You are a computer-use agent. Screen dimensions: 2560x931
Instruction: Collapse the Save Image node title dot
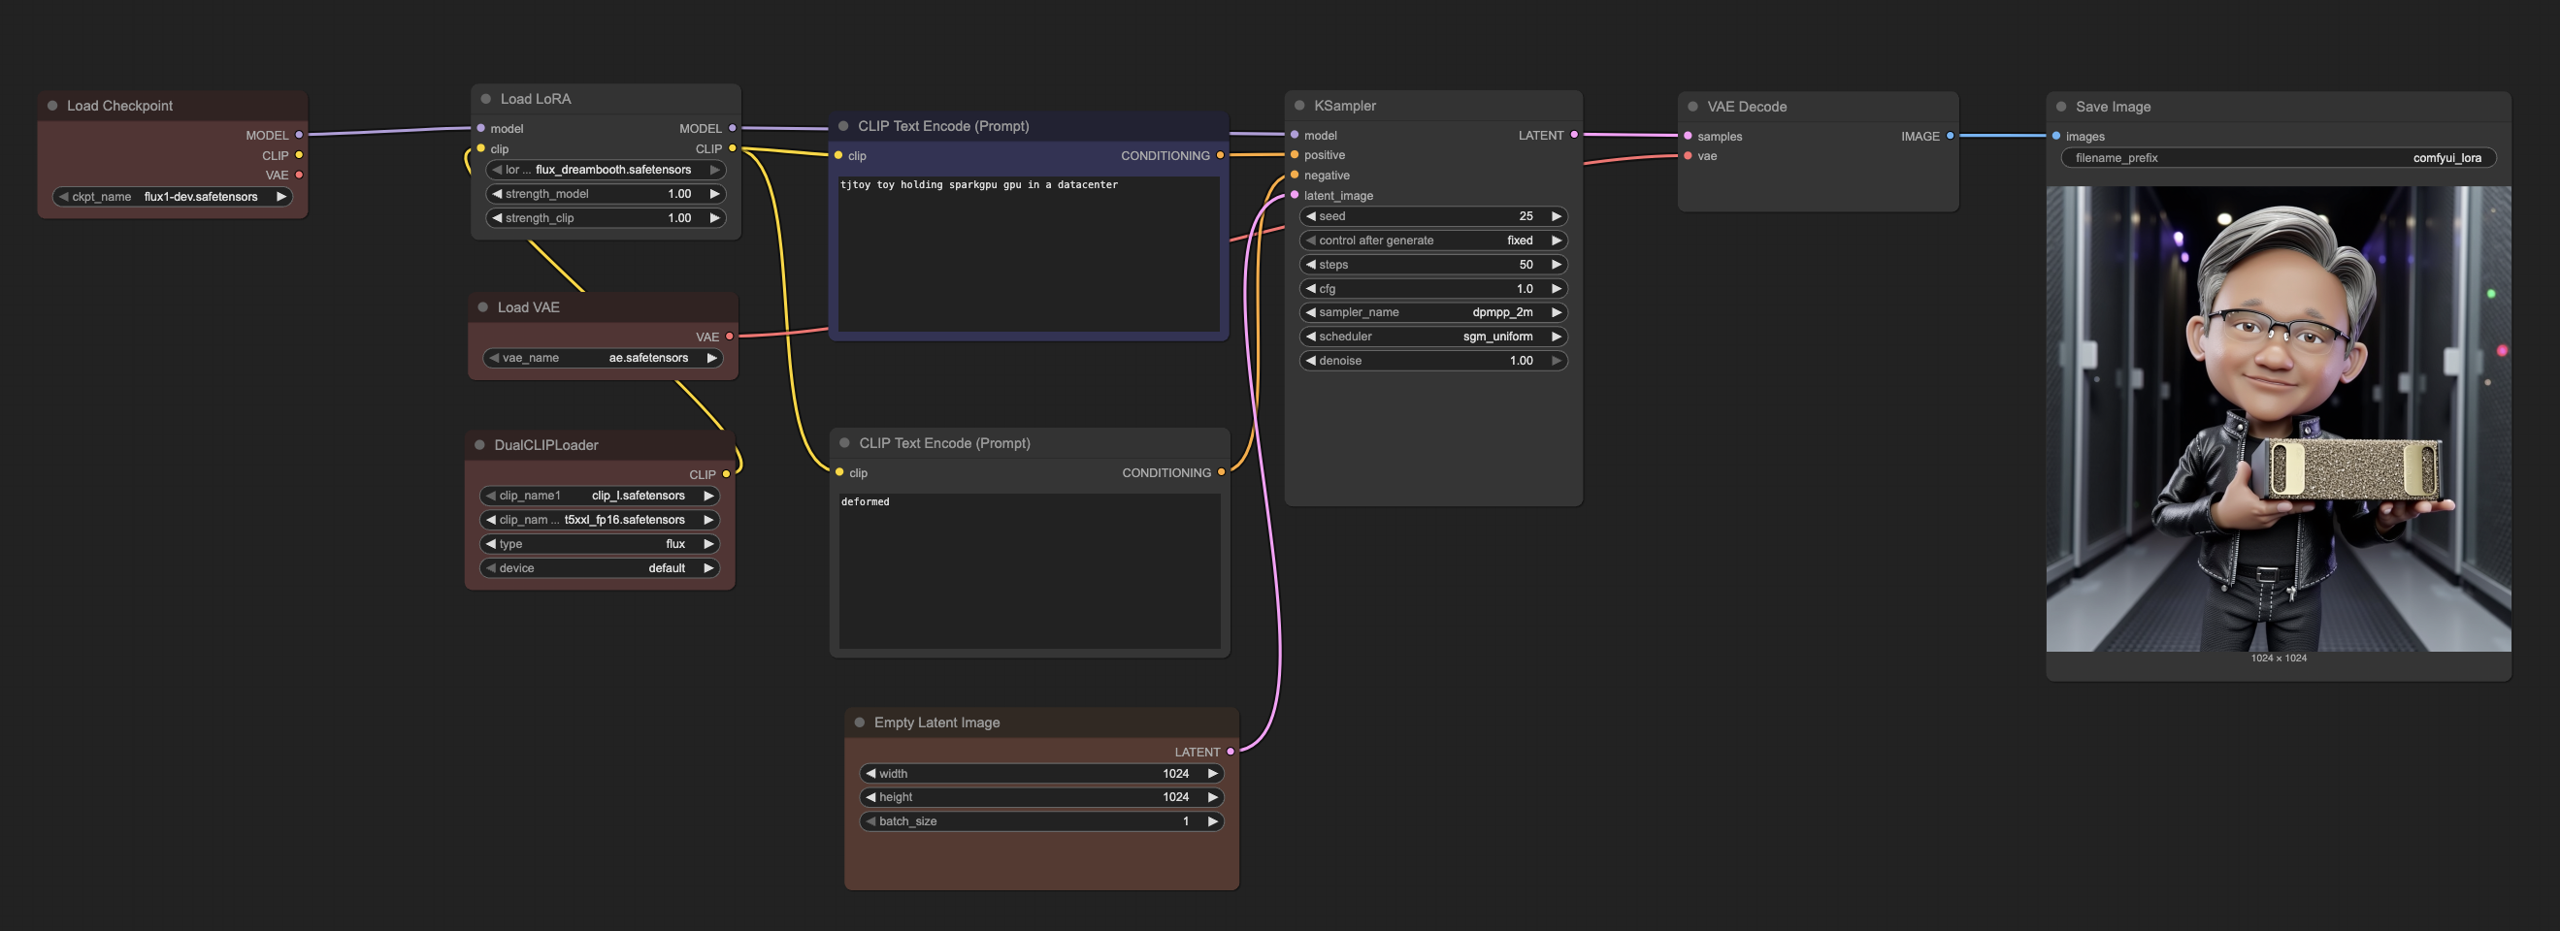click(2060, 107)
